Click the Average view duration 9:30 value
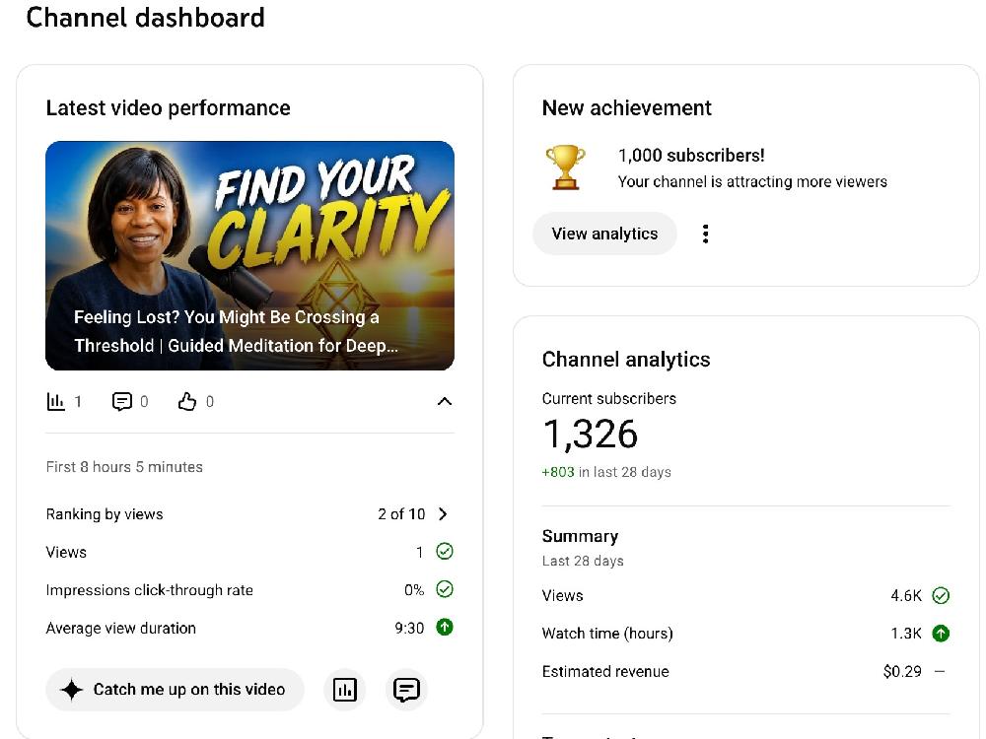 (409, 628)
